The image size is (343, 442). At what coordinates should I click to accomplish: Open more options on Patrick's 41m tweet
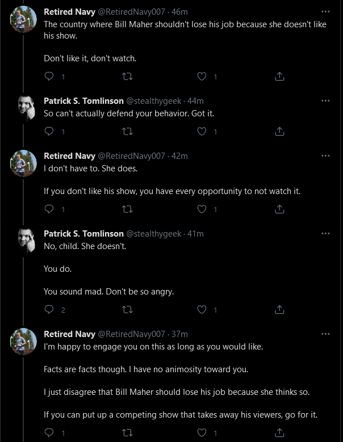pyautogui.click(x=325, y=233)
